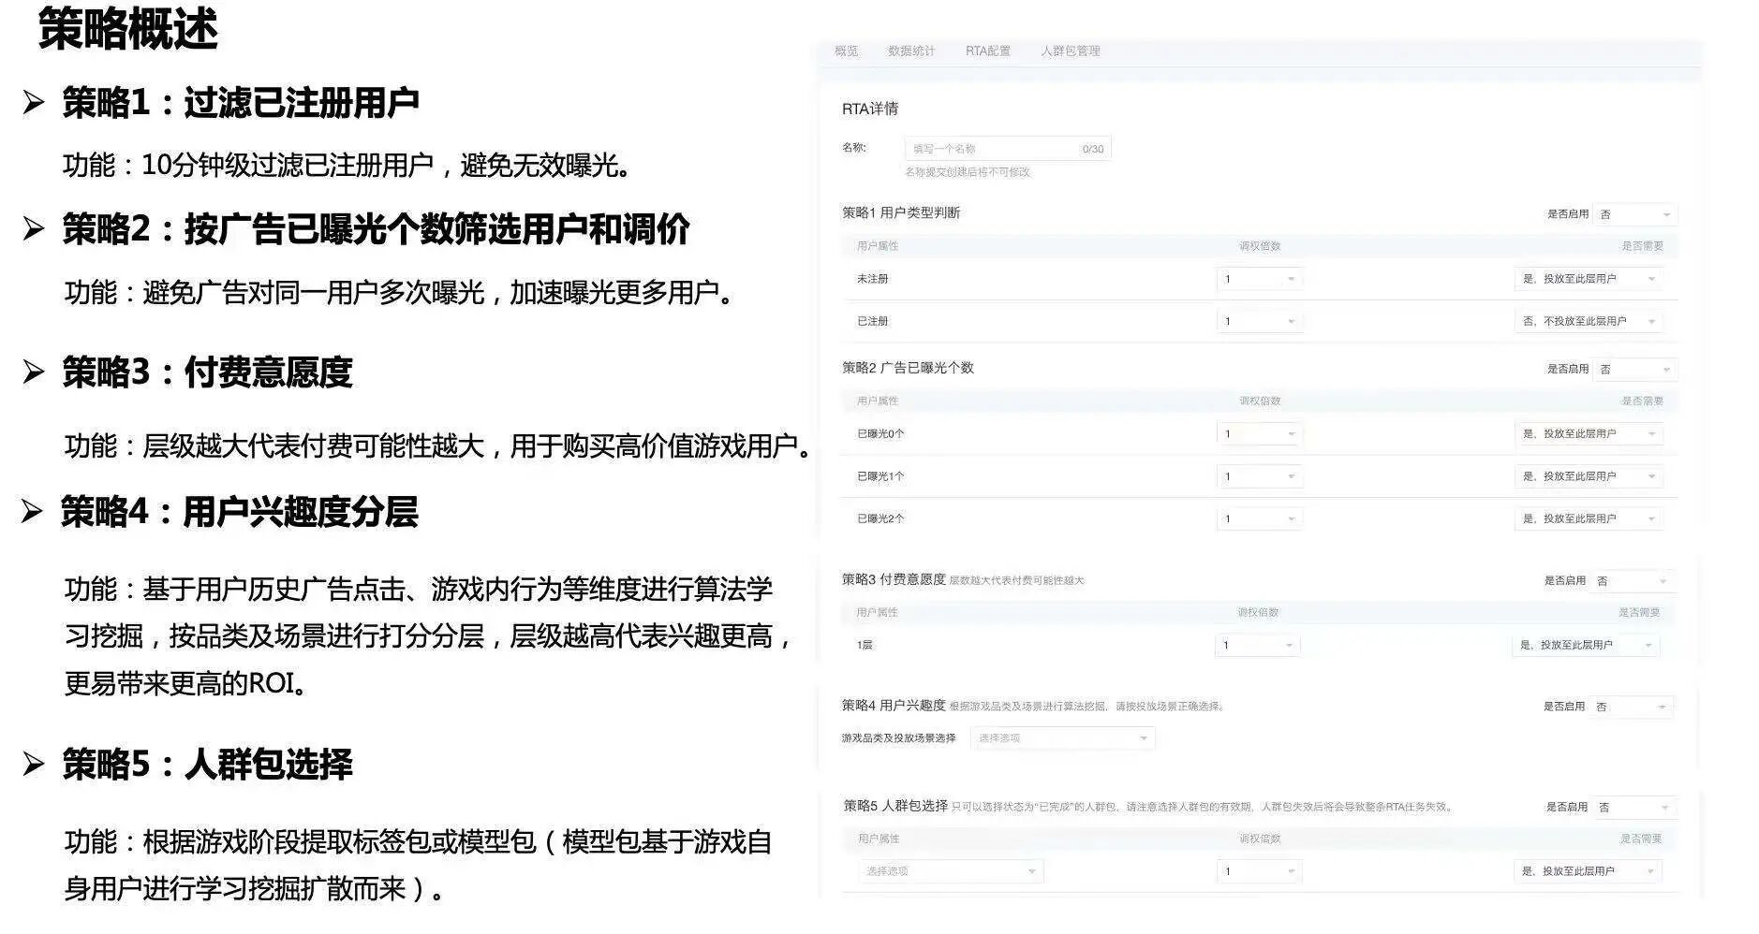Screen dimensions: 1759x934
Task: Open 策略5 row 是否需要 dropdown
Action: tap(1588, 871)
